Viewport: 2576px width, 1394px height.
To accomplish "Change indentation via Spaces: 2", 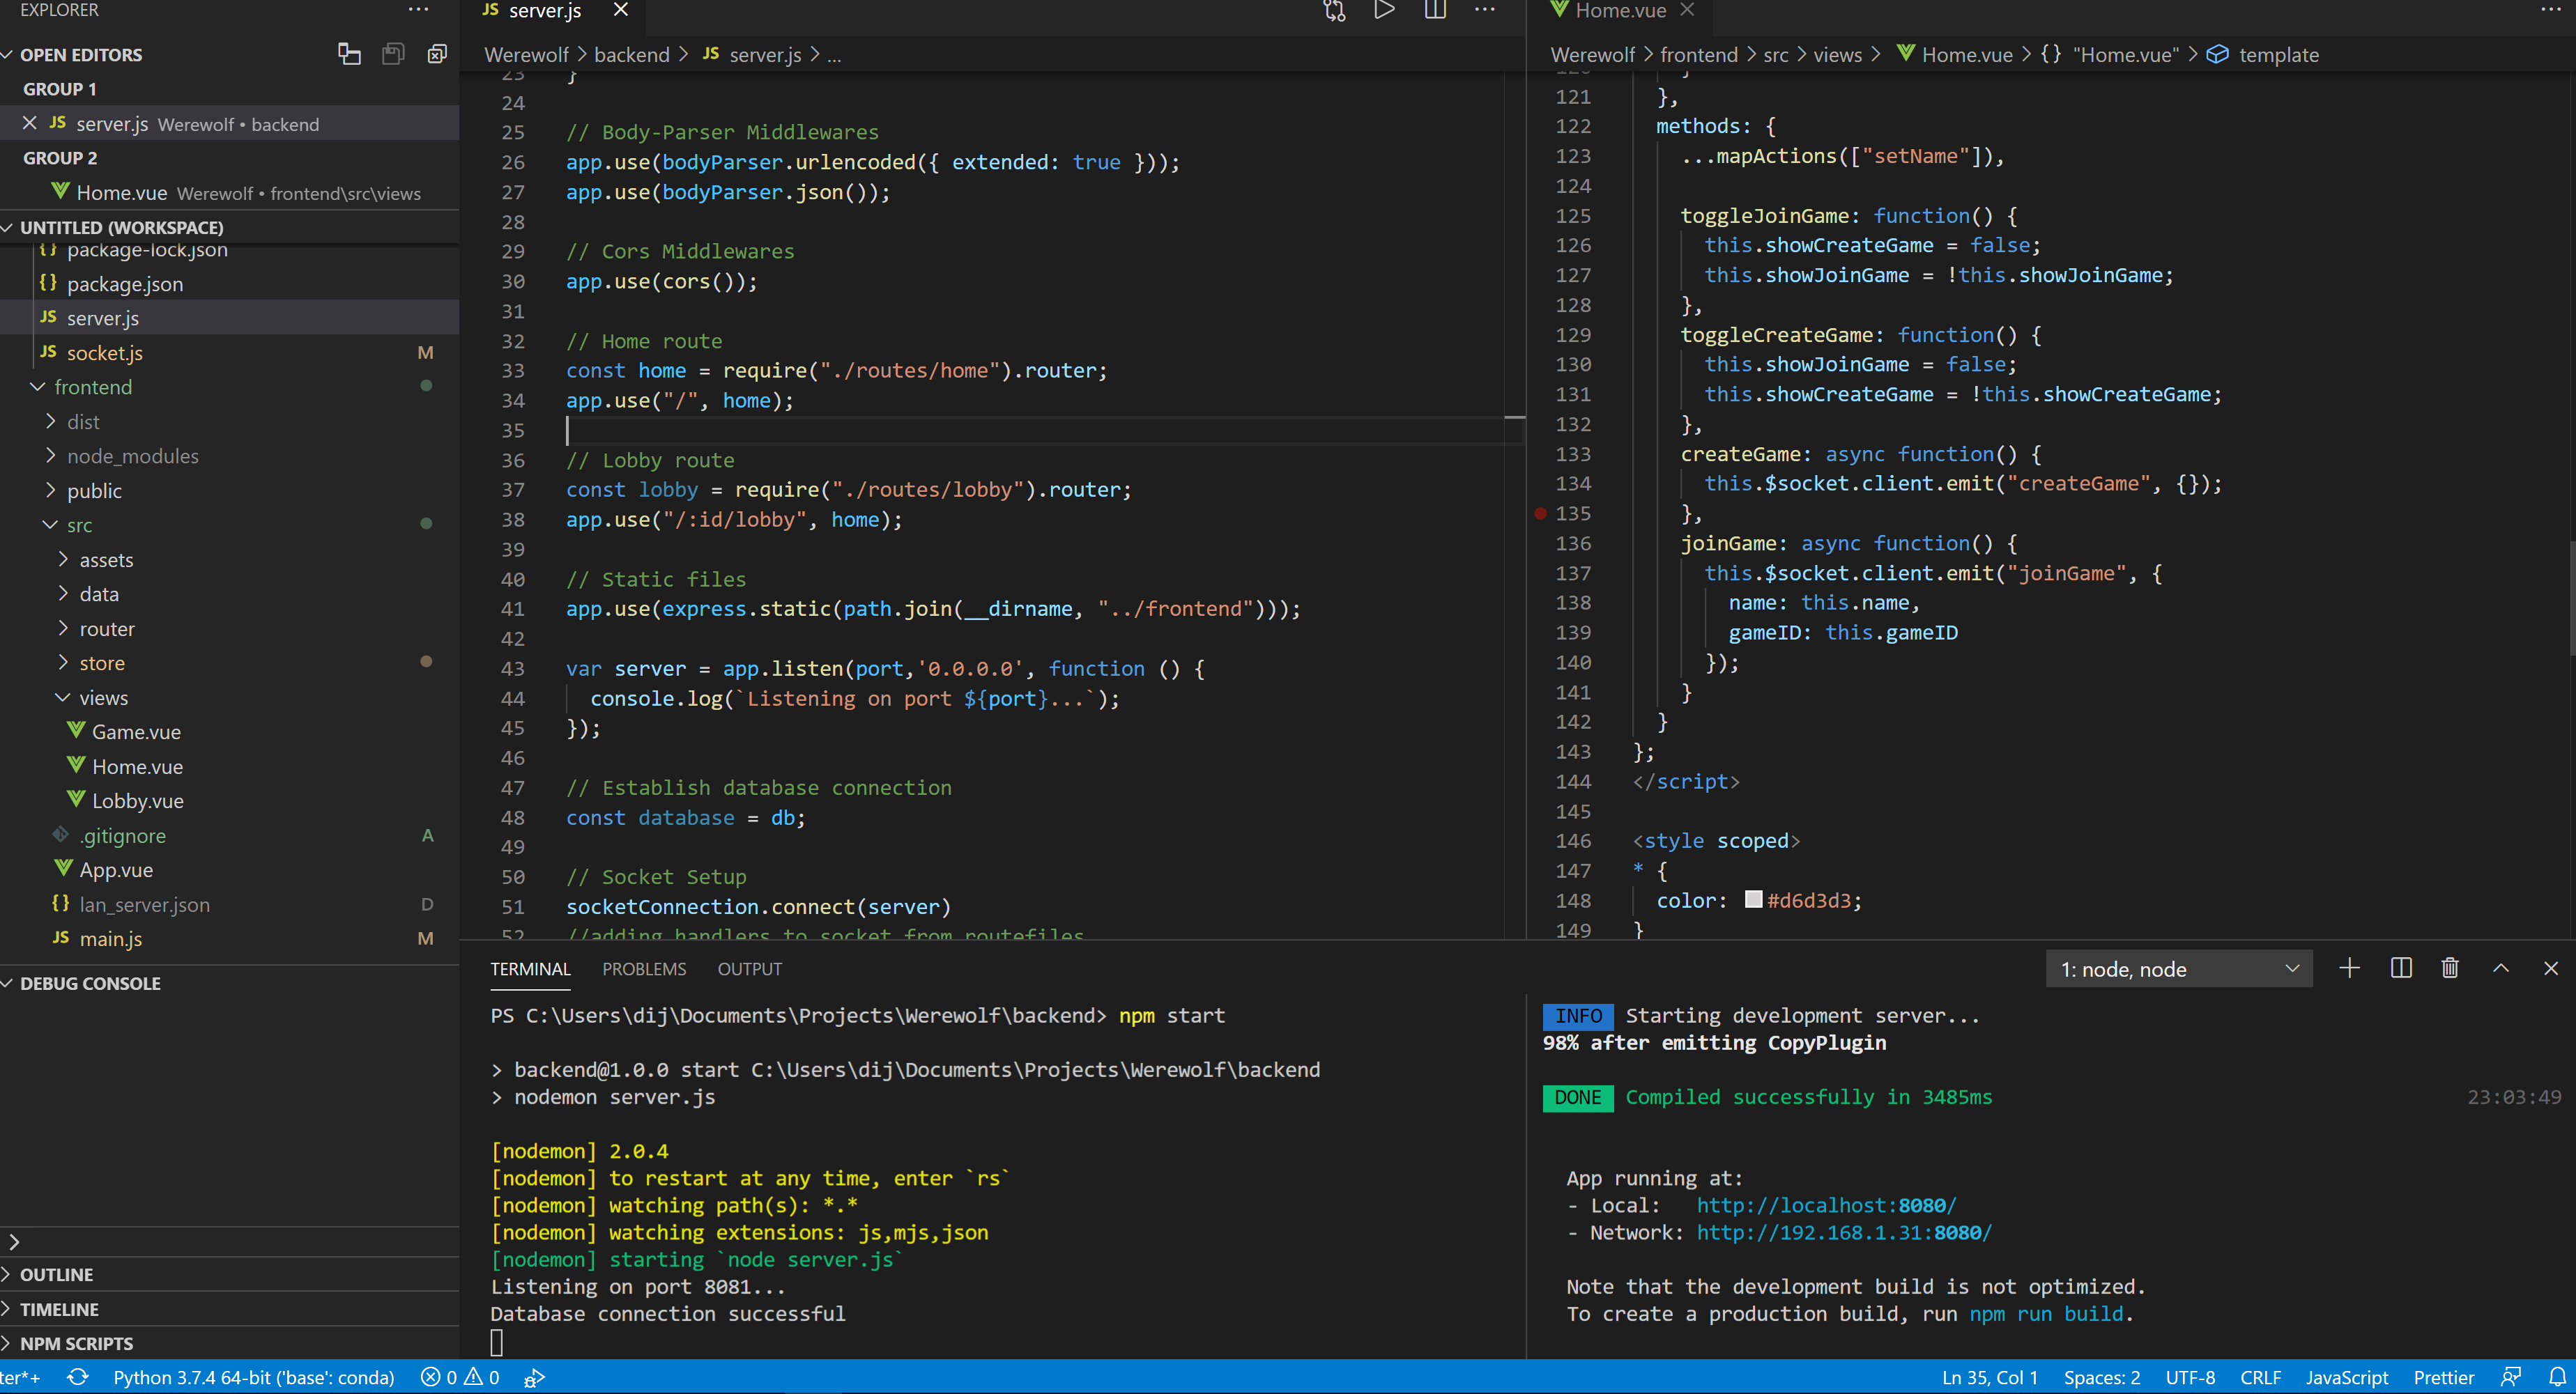I will tap(2102, 1377).
